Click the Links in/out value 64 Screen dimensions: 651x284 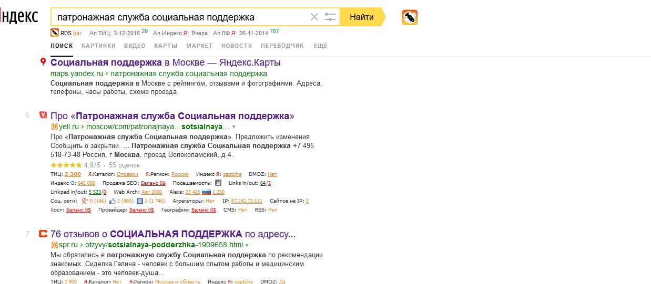click(262, 183)
